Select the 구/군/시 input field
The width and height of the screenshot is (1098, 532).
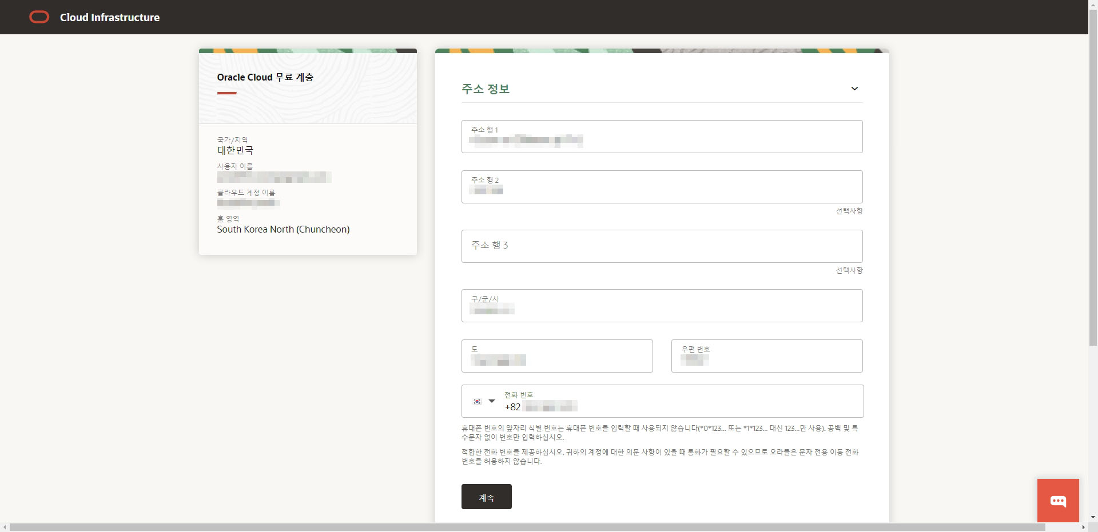point(662,306)
